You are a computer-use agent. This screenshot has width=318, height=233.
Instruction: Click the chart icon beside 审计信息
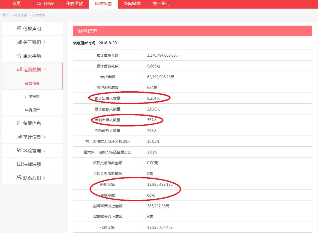point(19,137)
